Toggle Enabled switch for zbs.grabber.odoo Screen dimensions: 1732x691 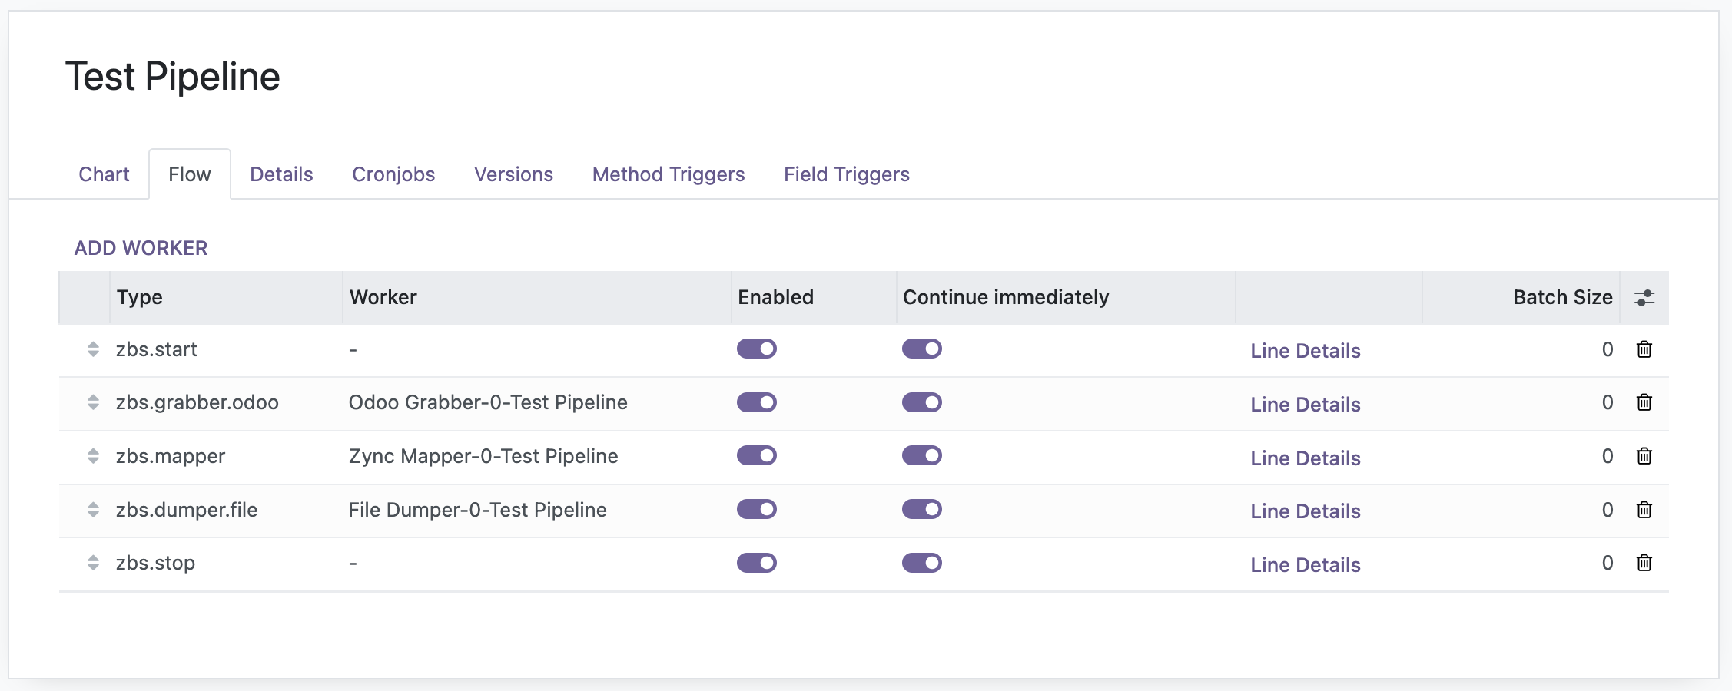coord(757,402)
